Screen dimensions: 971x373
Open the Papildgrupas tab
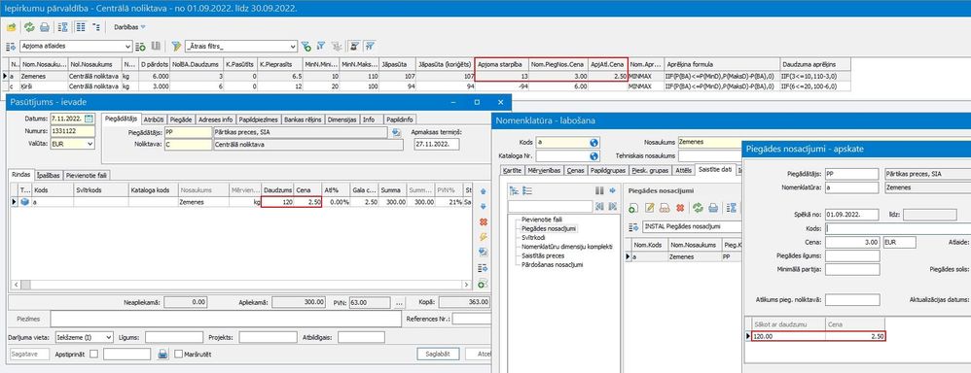click(607, 169)
